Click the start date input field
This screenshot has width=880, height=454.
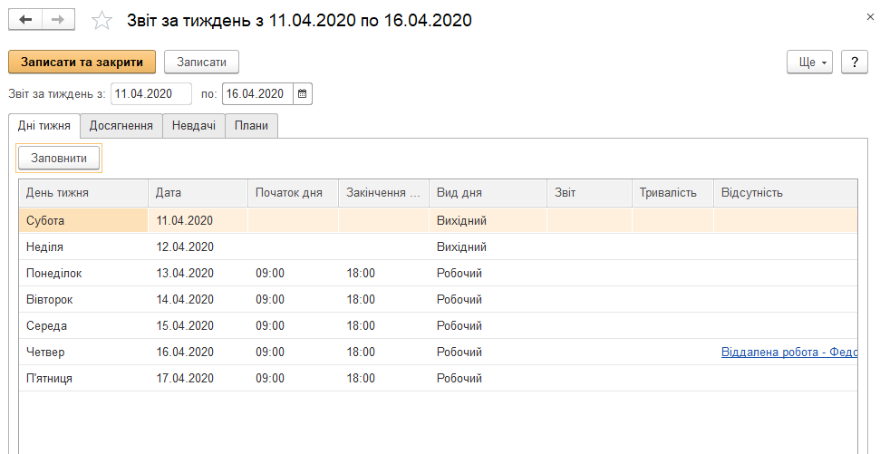(x=150, y=93)
